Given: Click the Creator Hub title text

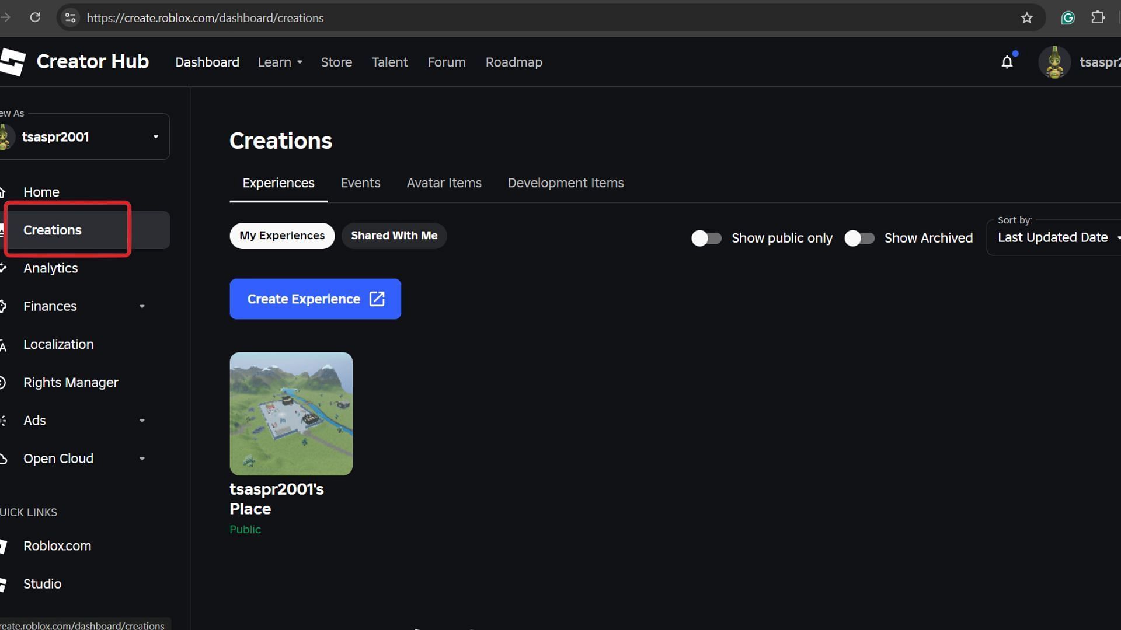Looking at the screenshot, I should 93,61.
